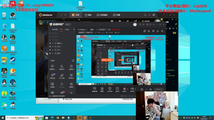Viewport: 214px width, 120px height.
Task: Edit the stream category 英雄联盟 pencil
Action: (x=92, y=33)
